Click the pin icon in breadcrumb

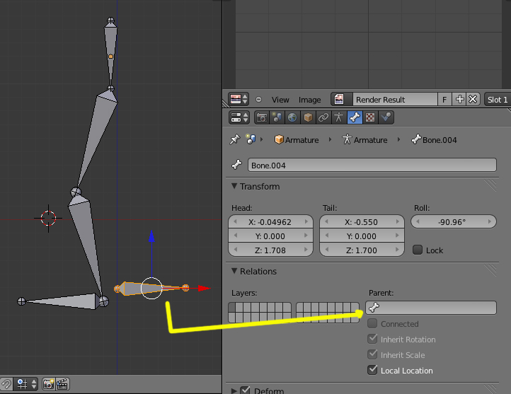tap(235, 139)
